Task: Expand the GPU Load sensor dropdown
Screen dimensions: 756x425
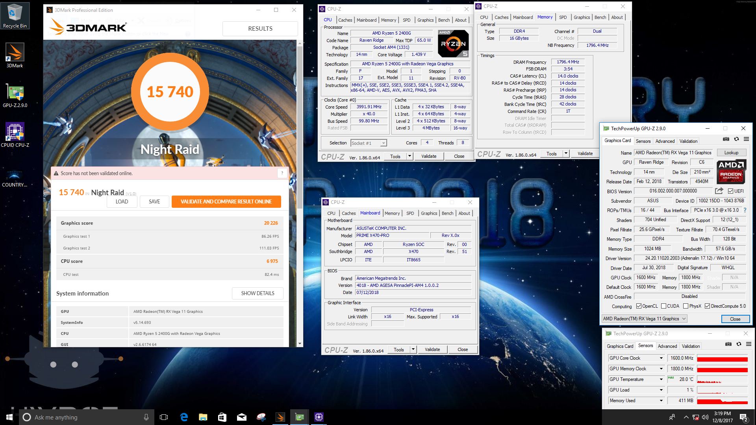Action: (661, 390)
